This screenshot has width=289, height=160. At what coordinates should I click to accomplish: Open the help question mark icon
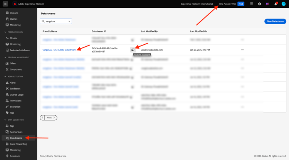coord(259,4)
